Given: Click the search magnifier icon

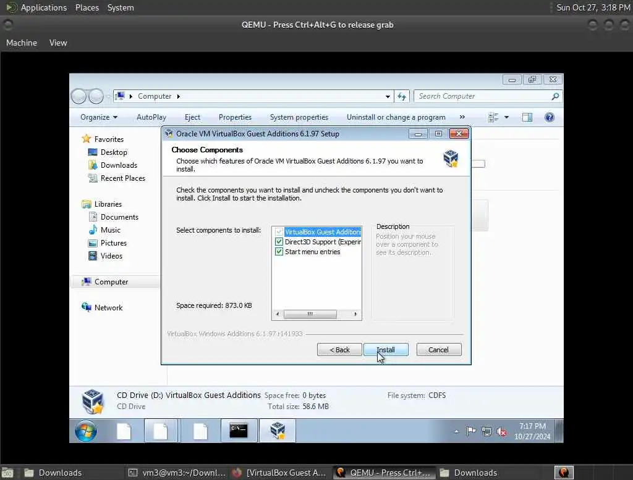Looking at the screenshot, I should point(556,96).
